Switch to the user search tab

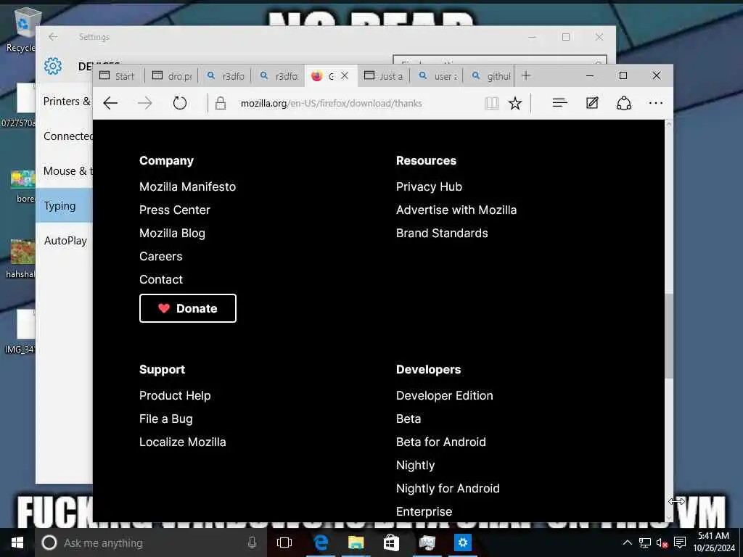pos(438,76)
